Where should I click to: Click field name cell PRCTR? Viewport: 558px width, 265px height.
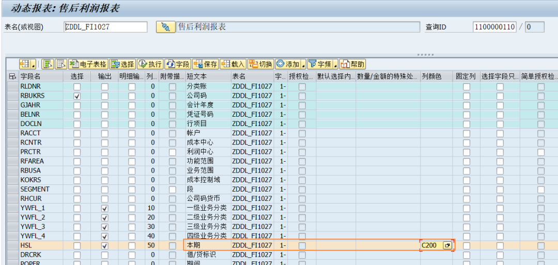41,152
